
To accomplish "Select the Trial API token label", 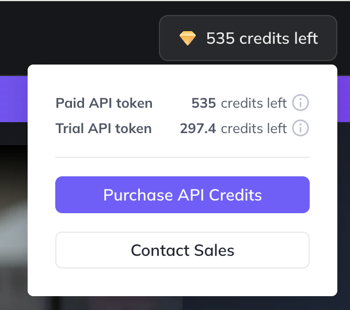I will point(104,128).
